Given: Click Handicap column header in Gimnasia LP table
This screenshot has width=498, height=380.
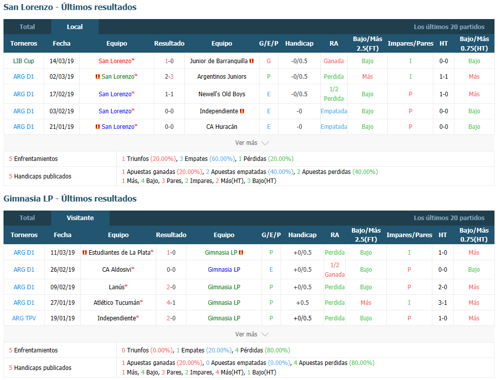Looking at the screenshot, I should coord(303,235).
